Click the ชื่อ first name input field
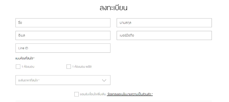The width and height of the screenshot is (229, 102). pyautogui.click(x=63, y=23)
